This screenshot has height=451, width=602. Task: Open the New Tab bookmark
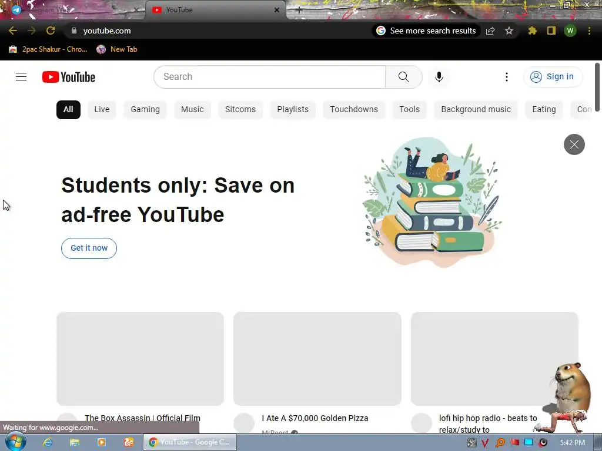117,49
